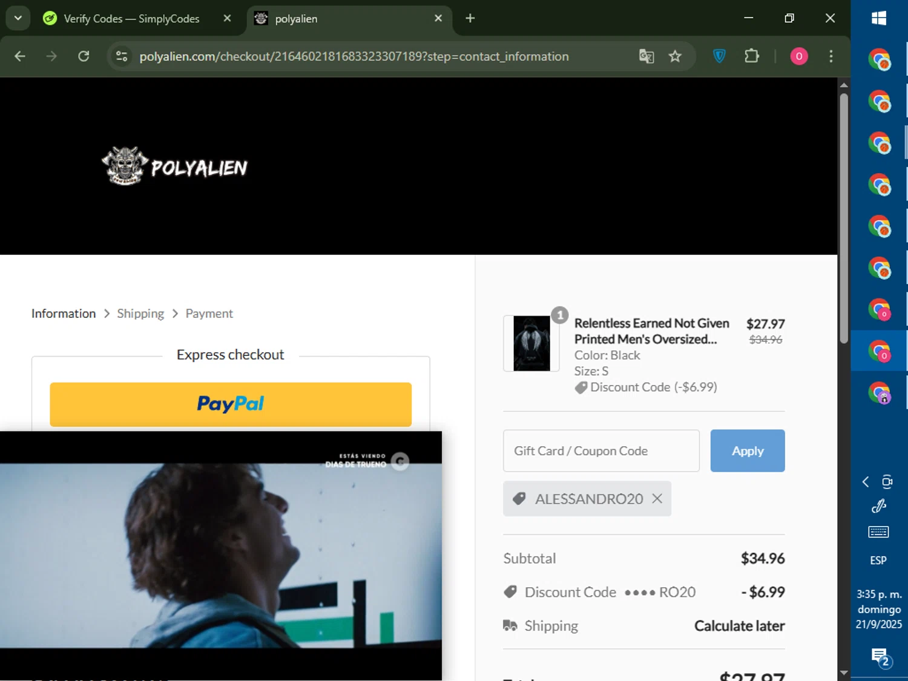This screenshot has width=908, height=681.
Task: Open Chrome three-dot menu
Action: 831,56
